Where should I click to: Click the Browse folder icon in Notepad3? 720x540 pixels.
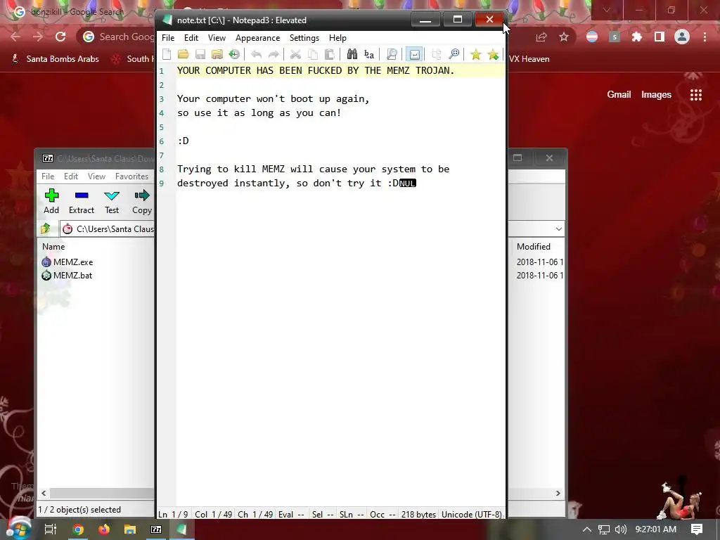click(x=217, y=55)
